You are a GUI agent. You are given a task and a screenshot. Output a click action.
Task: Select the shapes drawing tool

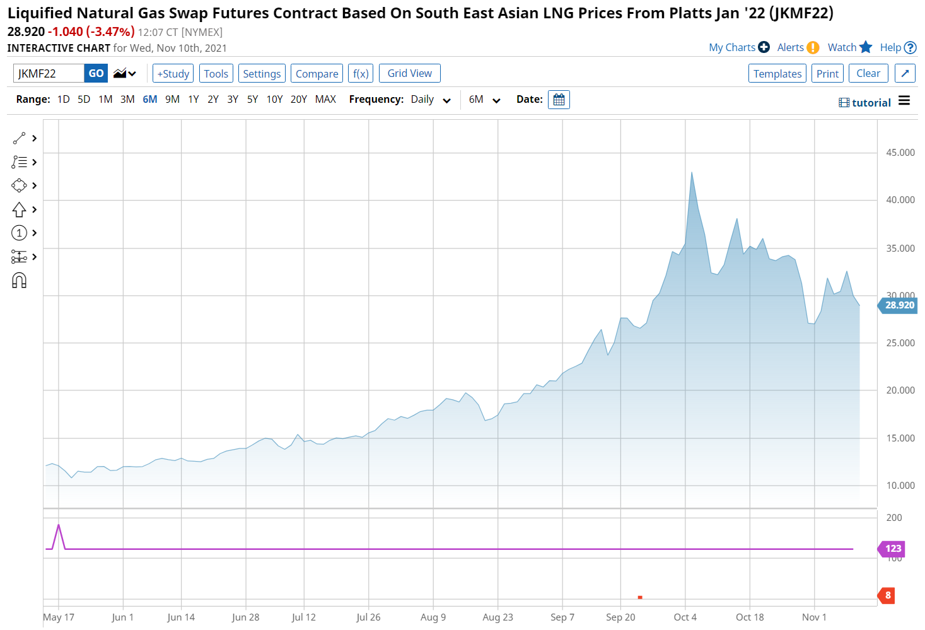point(20,185)
